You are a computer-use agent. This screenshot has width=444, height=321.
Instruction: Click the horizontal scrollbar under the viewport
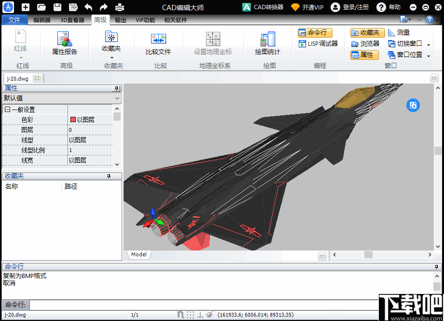[x=370, y=254]
